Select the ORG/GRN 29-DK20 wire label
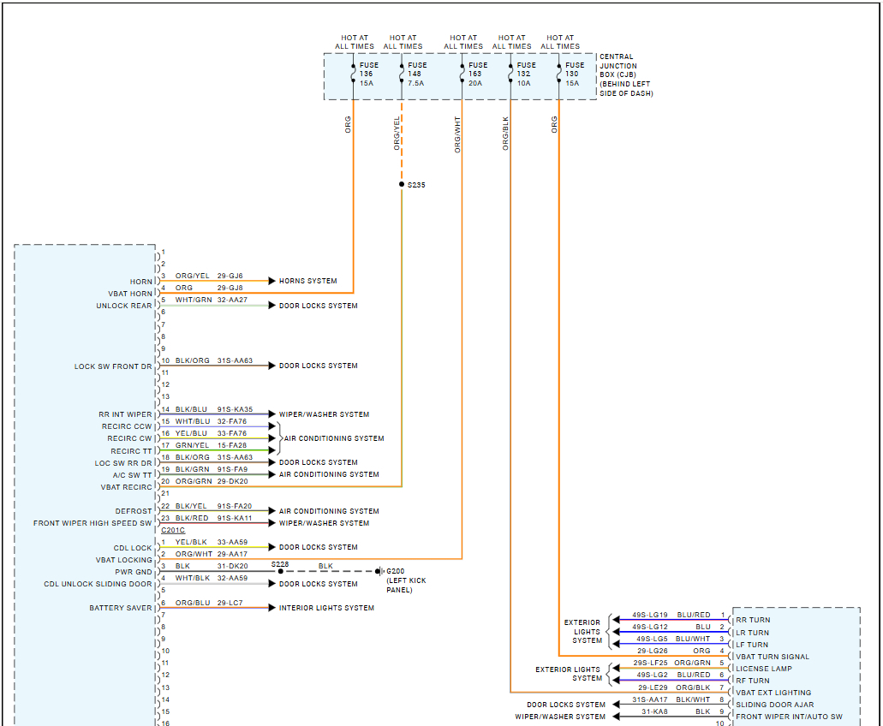This screenshot has height=726, width=883. point(212,481)
